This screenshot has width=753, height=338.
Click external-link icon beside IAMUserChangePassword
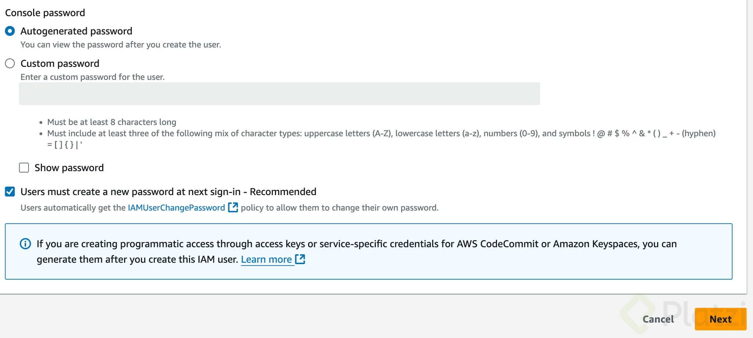click(x=233, y=207)
